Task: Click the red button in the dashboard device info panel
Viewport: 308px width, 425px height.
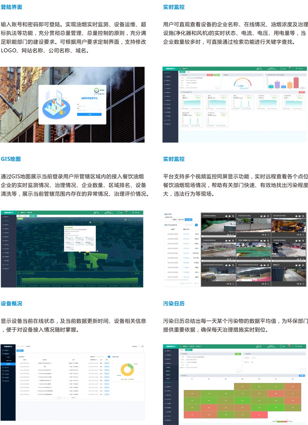Action: pos(209,75)
